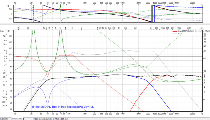Click the [mm] excursion axis unit label
The width and height of the screenshot is (210, 120).
point(2,31)
